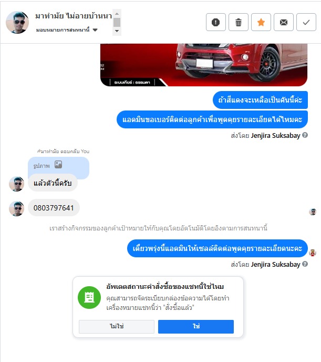Viewport: 321px width, 362px height.
Task: Click seen-by avatar next to phone number
Action: point(313,212)
